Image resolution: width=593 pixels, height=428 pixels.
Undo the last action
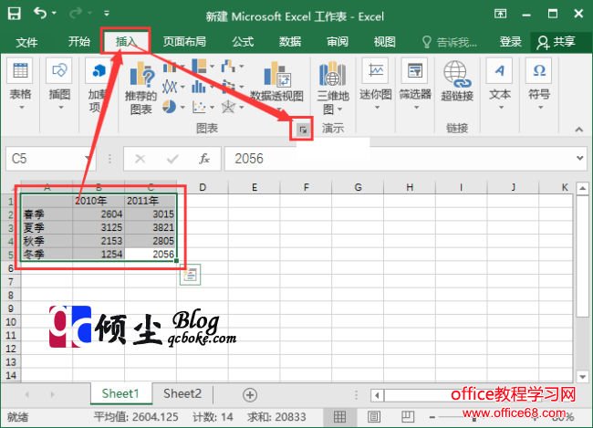pyautogui.click(x=40, y=14)
